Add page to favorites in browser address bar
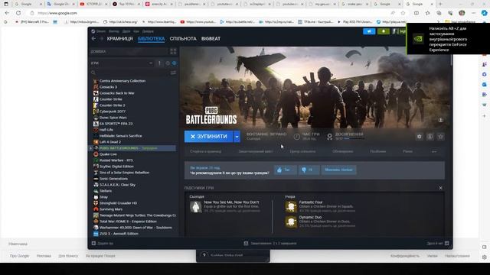490x275 pixels. click(x=403, y=13)
